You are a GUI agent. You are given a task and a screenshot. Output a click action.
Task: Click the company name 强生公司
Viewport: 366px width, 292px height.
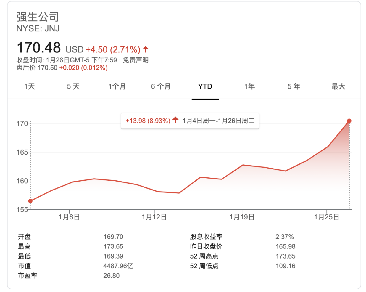(x=38, y=17)
